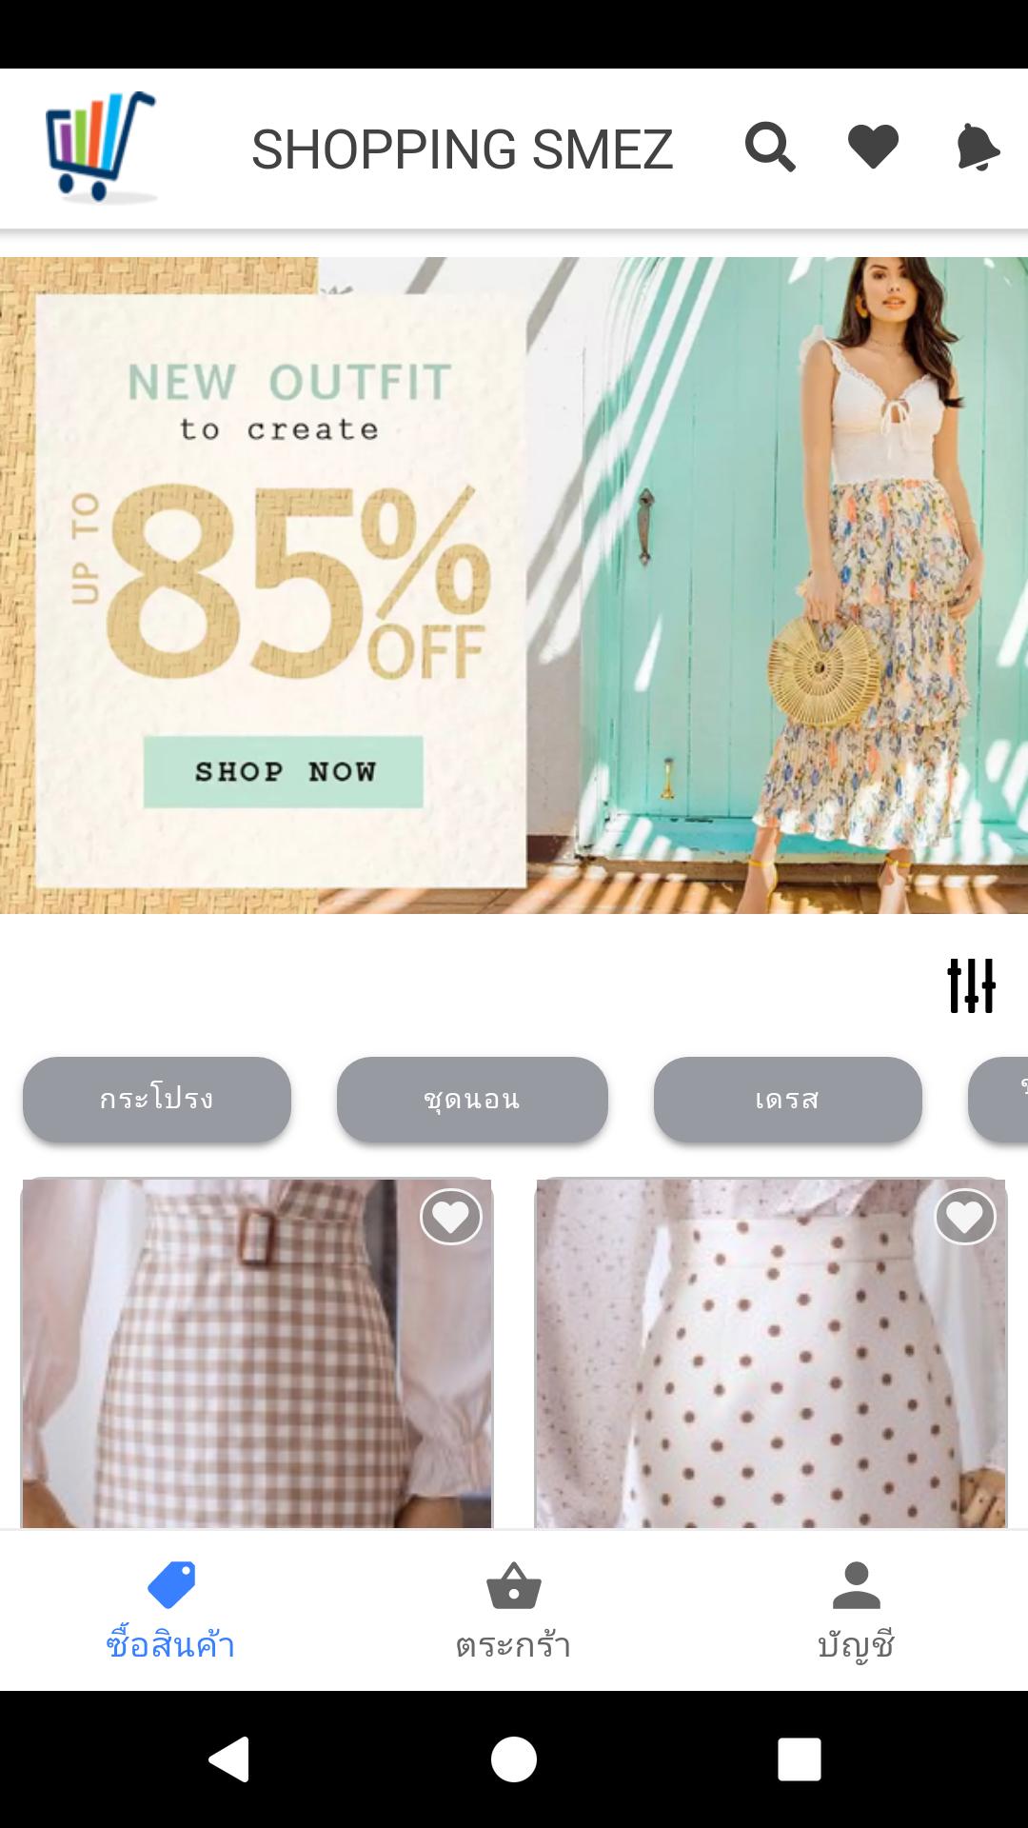Open the gingham skirt product image

[x=257, y=1353]
